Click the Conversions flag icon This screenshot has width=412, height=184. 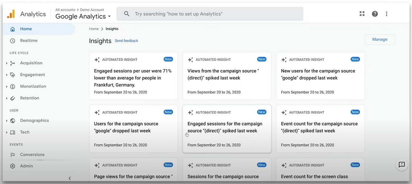point(13,155)
